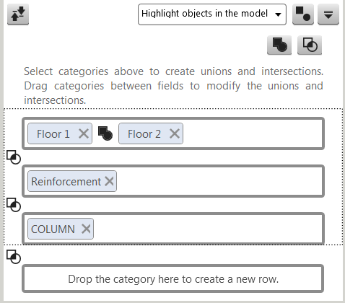
Task: Click empty area in the Reinforcement row field
Action: pyautogui.click(x=219, y=181)
